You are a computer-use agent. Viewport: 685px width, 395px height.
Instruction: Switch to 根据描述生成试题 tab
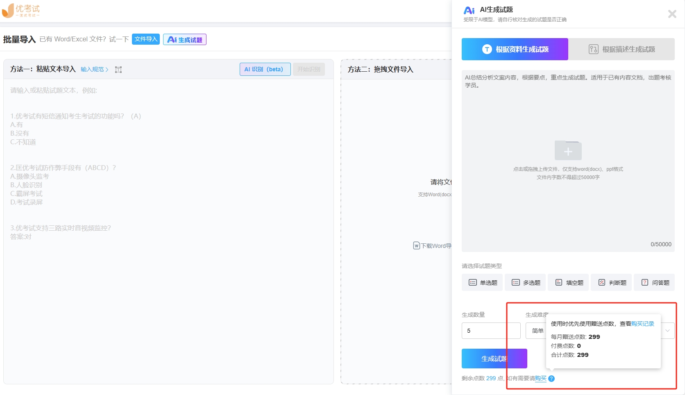[x=621, y=49]
